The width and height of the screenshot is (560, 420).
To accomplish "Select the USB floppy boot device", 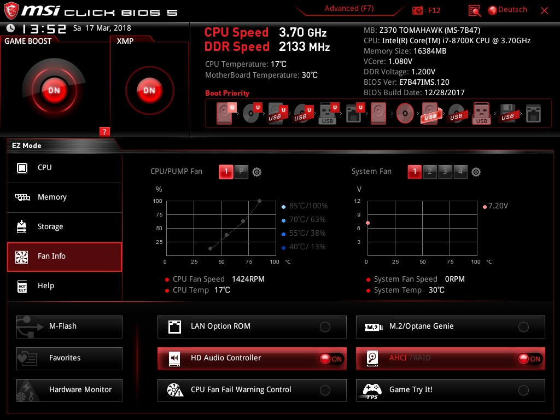I will pos(507,114).
